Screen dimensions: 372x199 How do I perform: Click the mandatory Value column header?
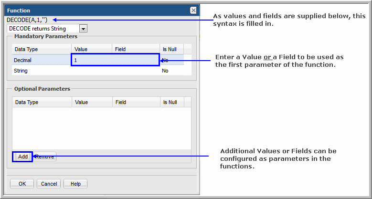click(92, 49)
